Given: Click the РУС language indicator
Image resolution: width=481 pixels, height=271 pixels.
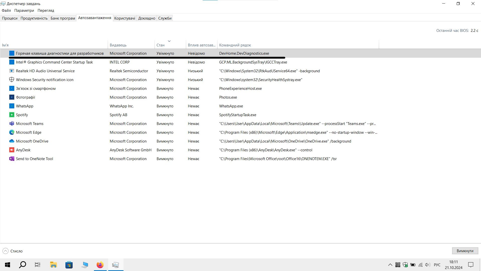Looking at the screenshot, I should click(437, 265).
